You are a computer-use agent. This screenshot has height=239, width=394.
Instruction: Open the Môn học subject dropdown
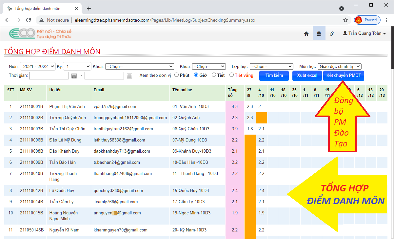340,66
